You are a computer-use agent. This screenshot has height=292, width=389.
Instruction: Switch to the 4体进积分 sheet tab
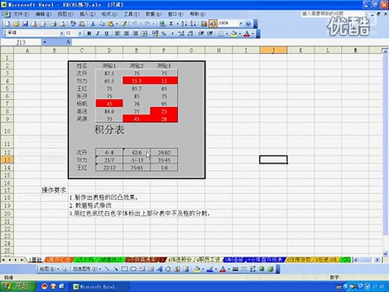[180, 260]
